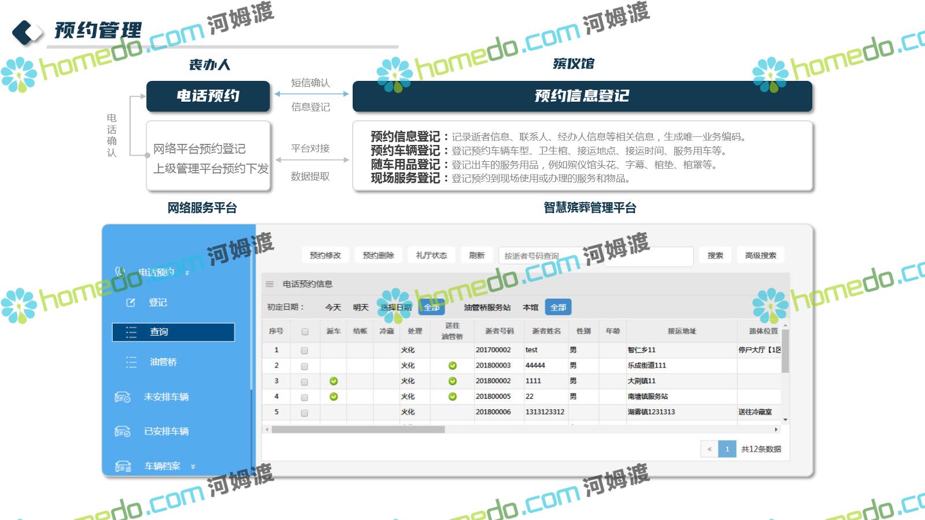The image size is (925, 520).
Task: Sort by 逝者姓名 column header
Action: [x=546, y=331]
